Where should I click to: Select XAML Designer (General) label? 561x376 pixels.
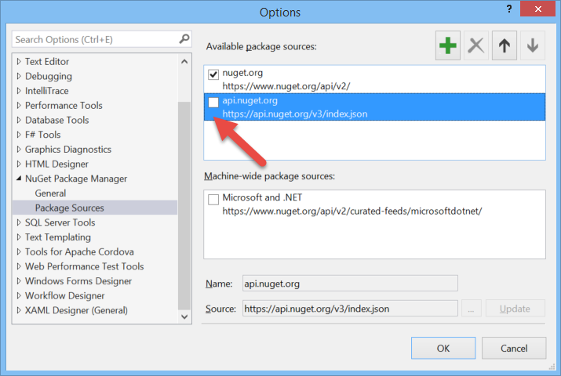pos(76,310)
